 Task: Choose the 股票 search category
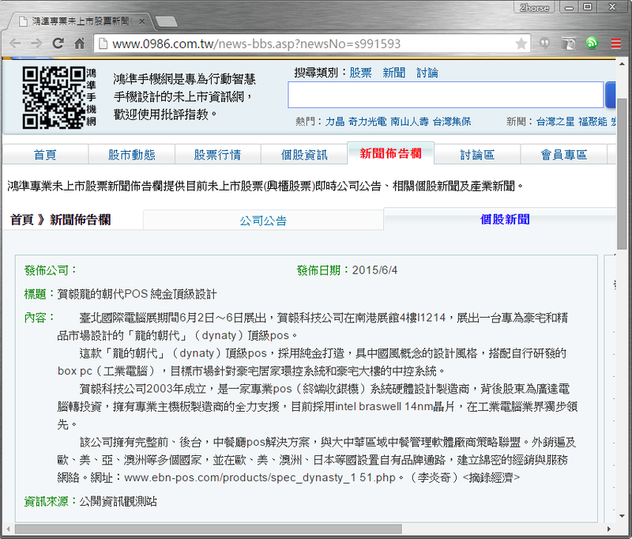pyautogui.click(x=360, y=73)
